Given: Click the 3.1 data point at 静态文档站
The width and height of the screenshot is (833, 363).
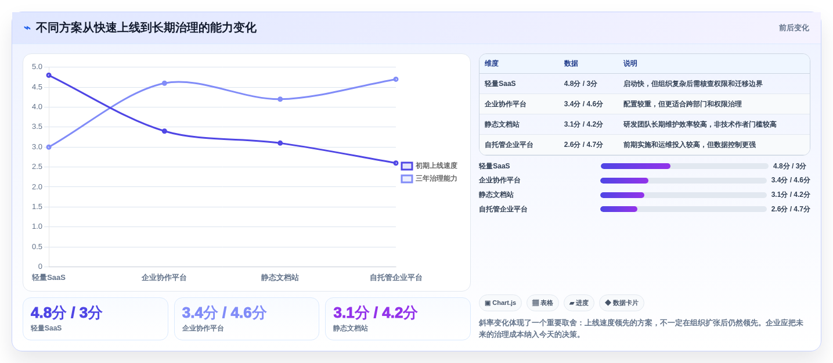Looking at the screenshot, I should pos(280,143).
